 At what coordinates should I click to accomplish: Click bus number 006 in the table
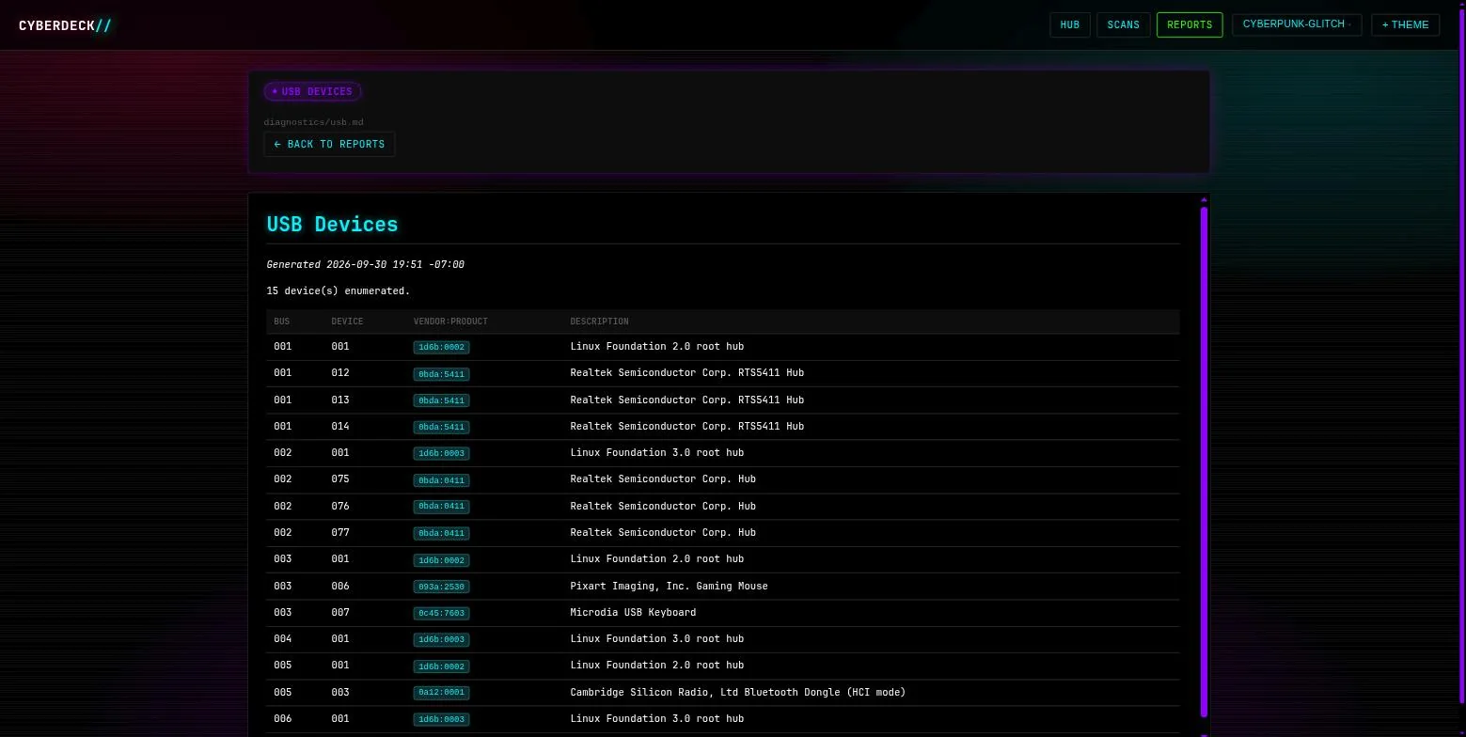point(282,718)
